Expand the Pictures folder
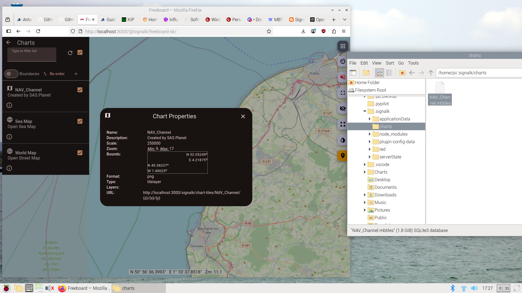The width and height of the screenshot is (522, 293). pyautogui.click(x=365, y=210)
